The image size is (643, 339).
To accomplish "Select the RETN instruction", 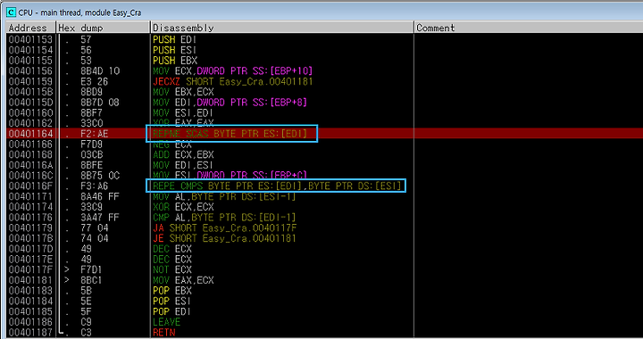I will [164, 333].
